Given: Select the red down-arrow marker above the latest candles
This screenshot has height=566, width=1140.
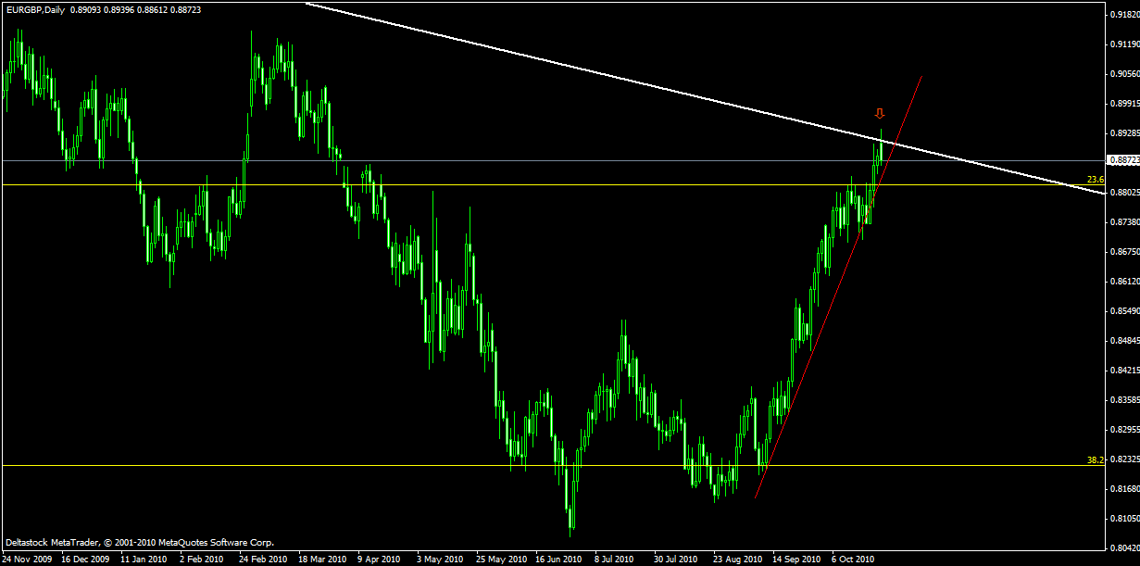Looking at the screenshot, I should tap(880, 114).
